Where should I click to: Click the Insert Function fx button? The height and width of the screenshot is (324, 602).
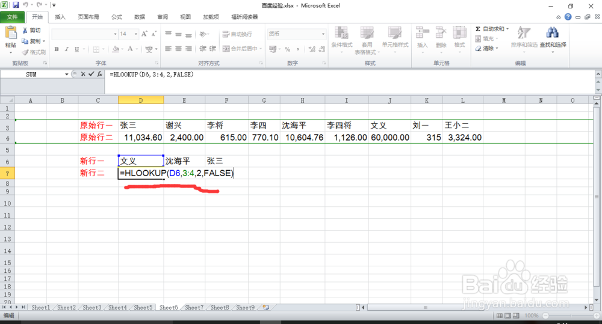[99, 74]
